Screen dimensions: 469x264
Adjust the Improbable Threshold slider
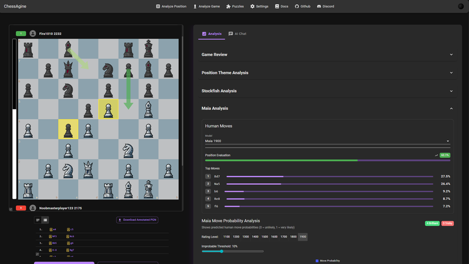(x=221, y=251)
